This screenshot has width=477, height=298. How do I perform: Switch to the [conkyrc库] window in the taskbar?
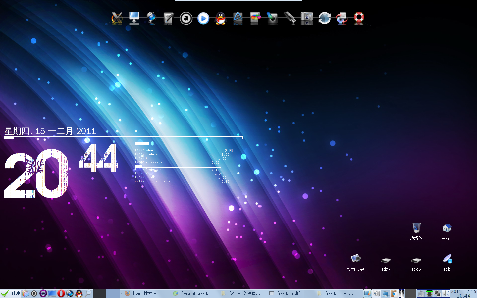click(x=291, y=293)
